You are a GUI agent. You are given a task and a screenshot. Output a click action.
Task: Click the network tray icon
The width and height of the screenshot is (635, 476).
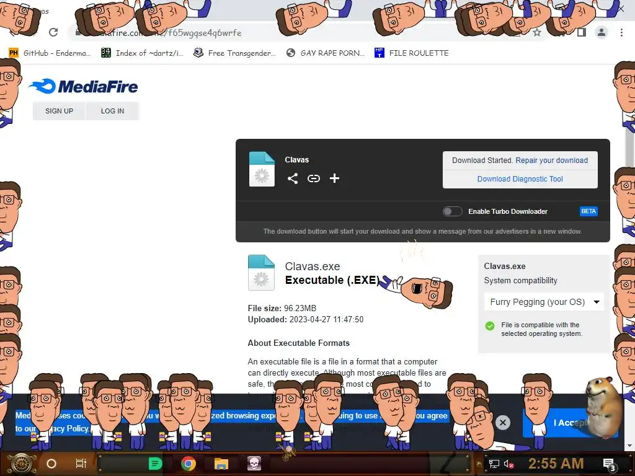494,464
